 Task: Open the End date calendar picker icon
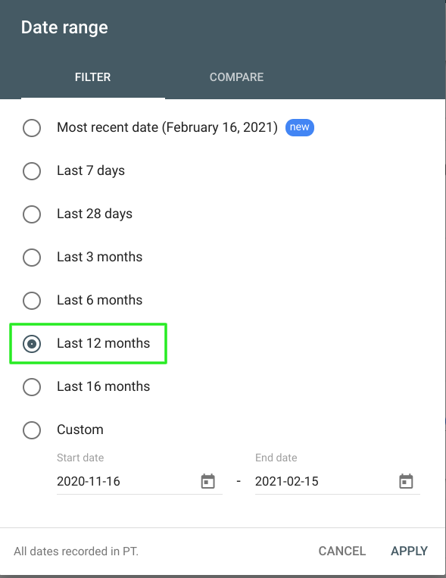[x=406, y=481]
